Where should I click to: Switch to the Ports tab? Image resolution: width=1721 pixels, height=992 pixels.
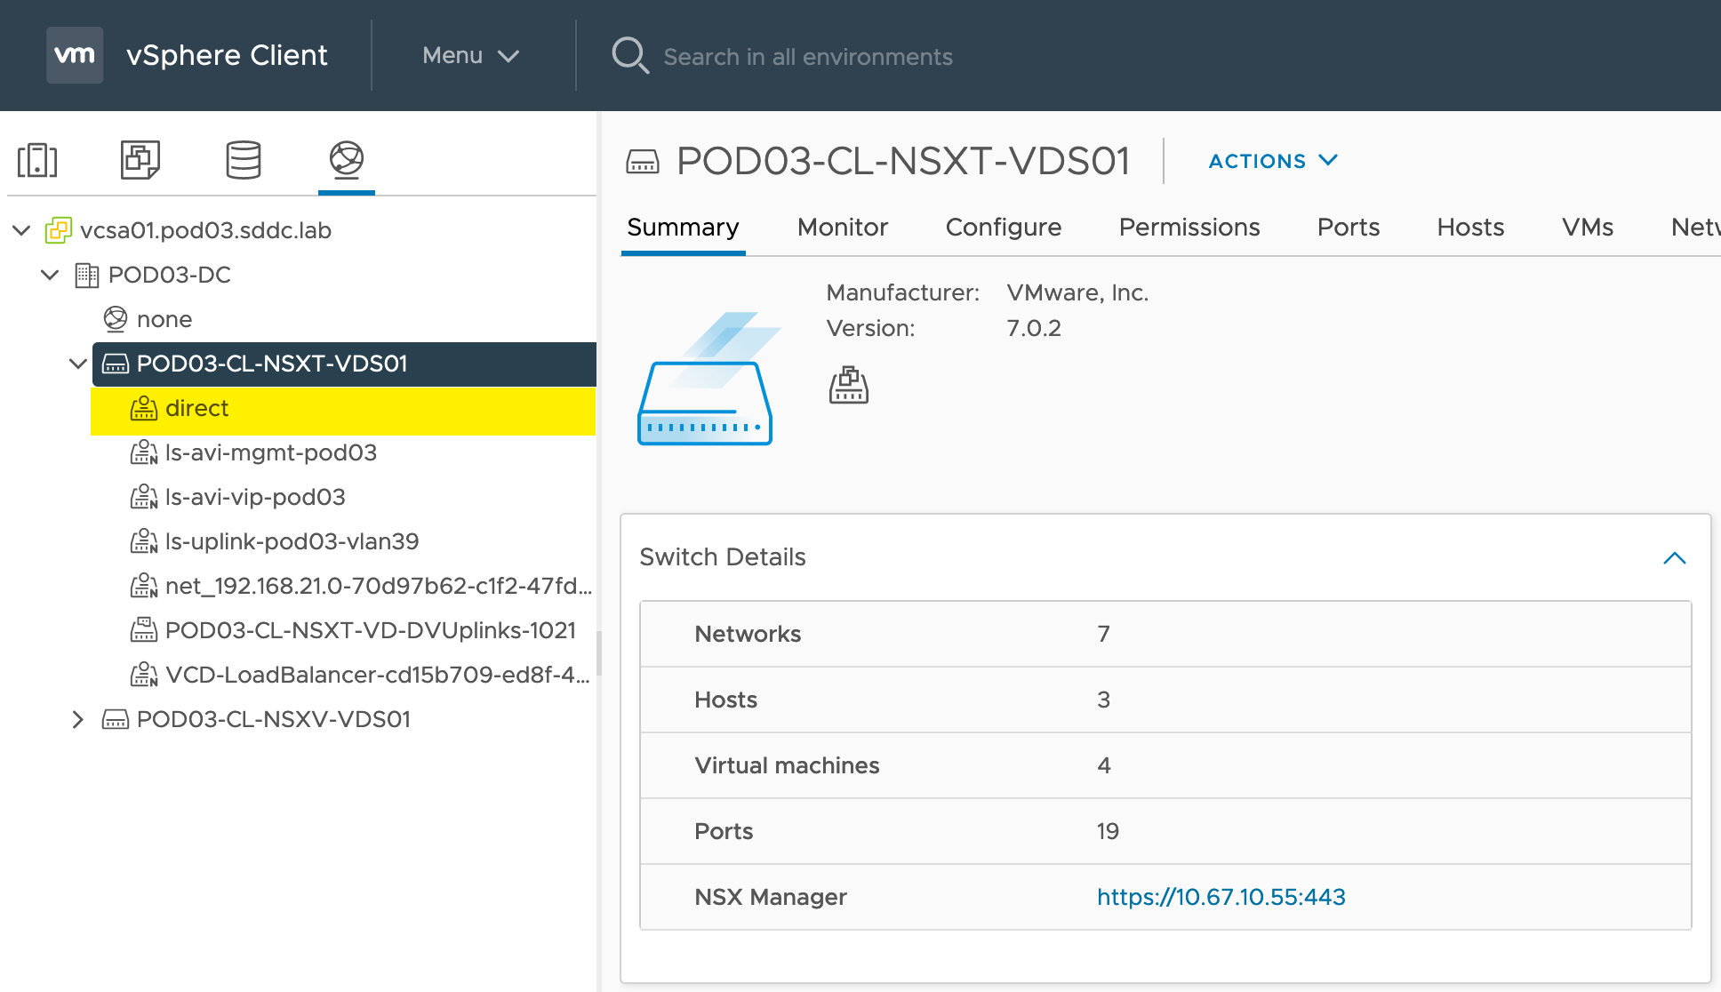1348,228
